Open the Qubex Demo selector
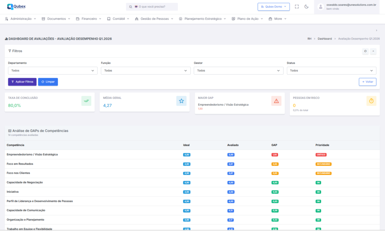This screenshot has width=385, height=231. coord(274,7)
